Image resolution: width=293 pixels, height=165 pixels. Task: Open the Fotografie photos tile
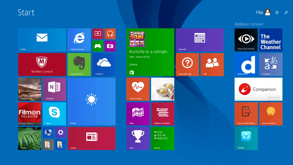30,89
